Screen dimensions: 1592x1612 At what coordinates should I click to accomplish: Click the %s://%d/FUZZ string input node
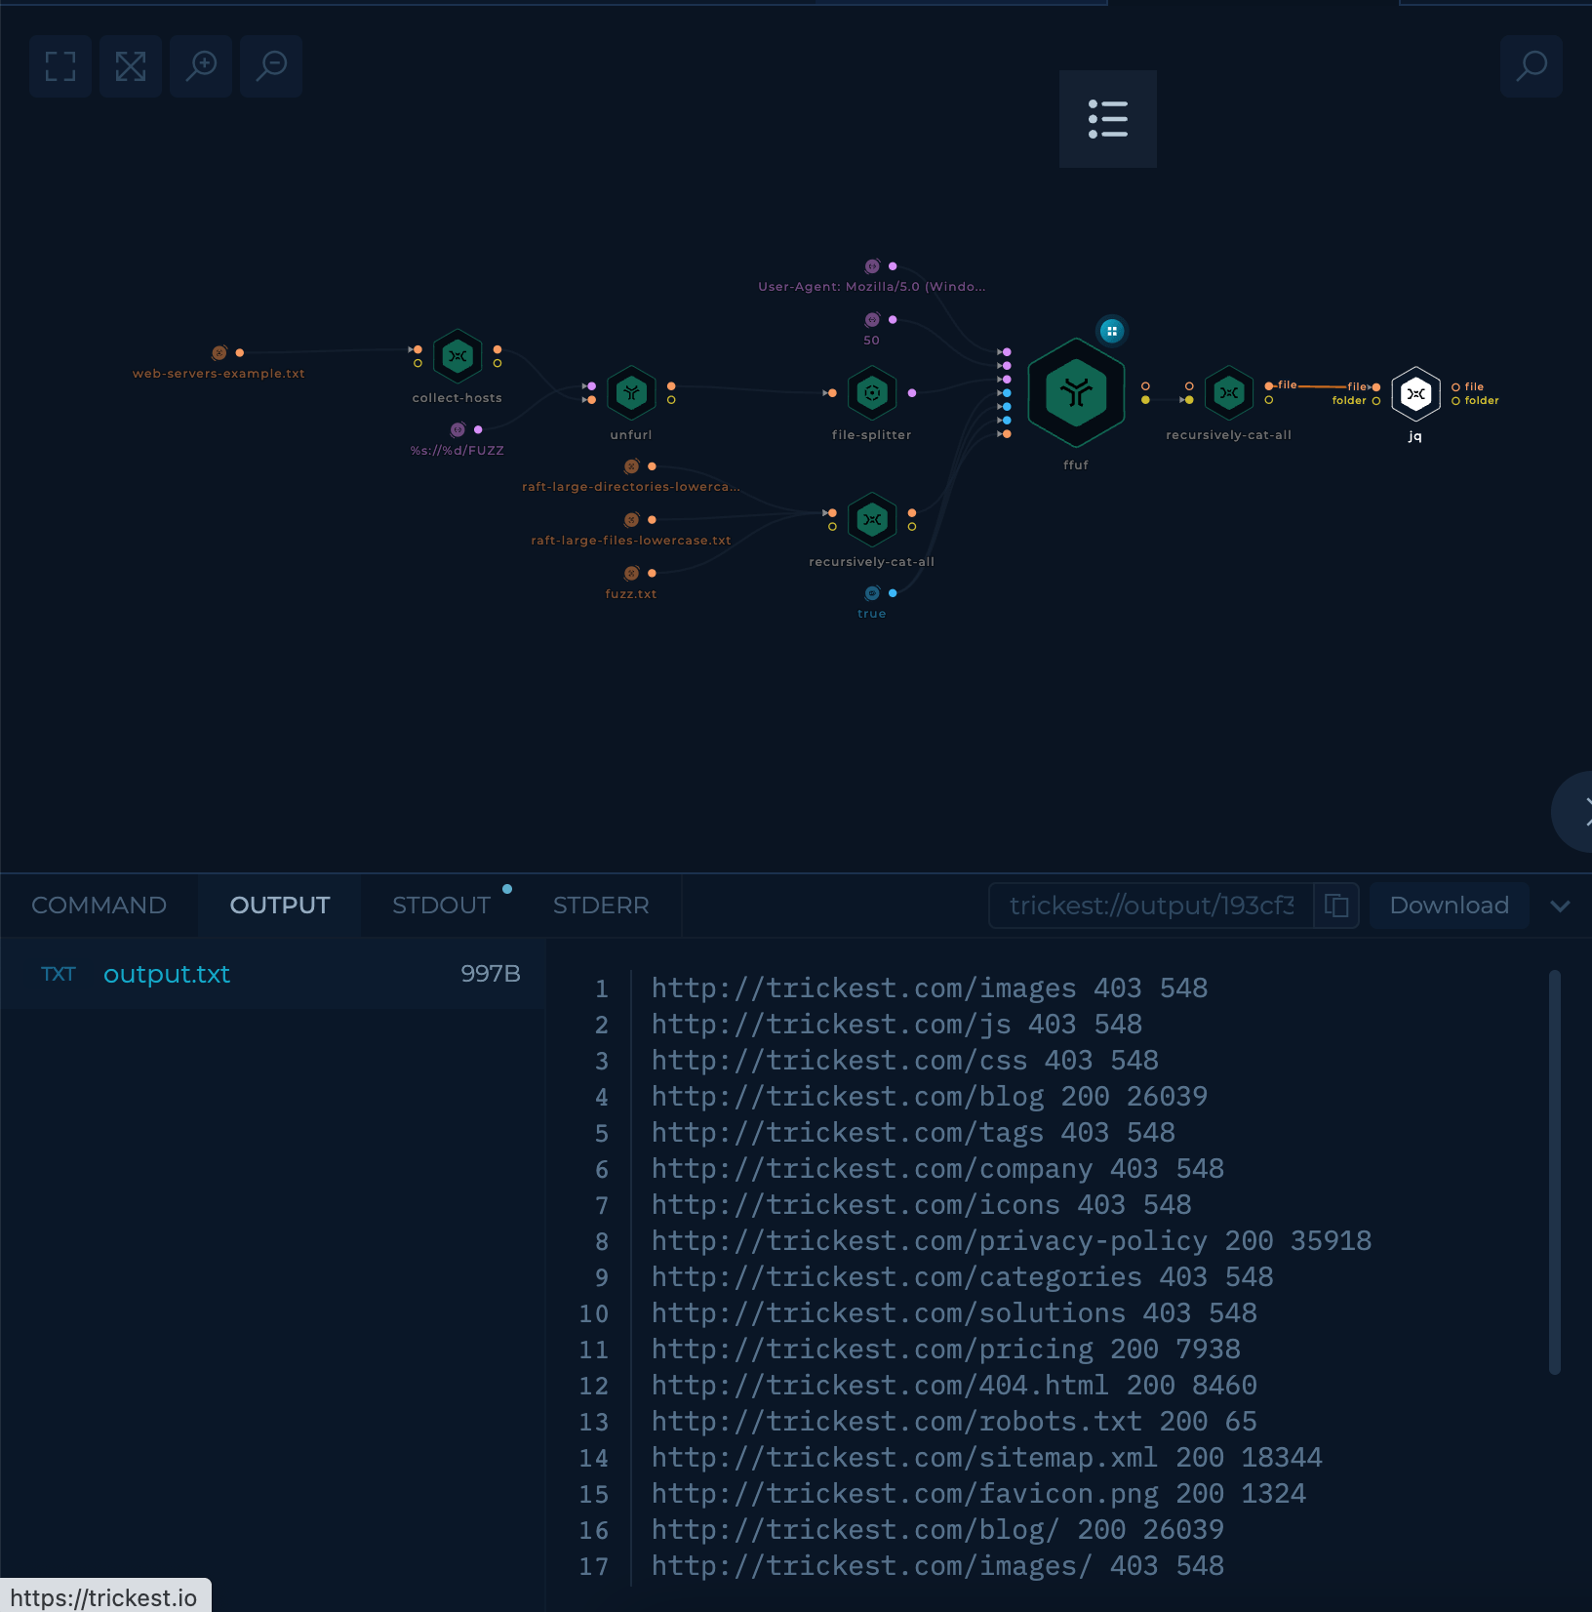[x=458, y=429]
